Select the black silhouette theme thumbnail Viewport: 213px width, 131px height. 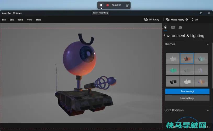click(173, 81)
